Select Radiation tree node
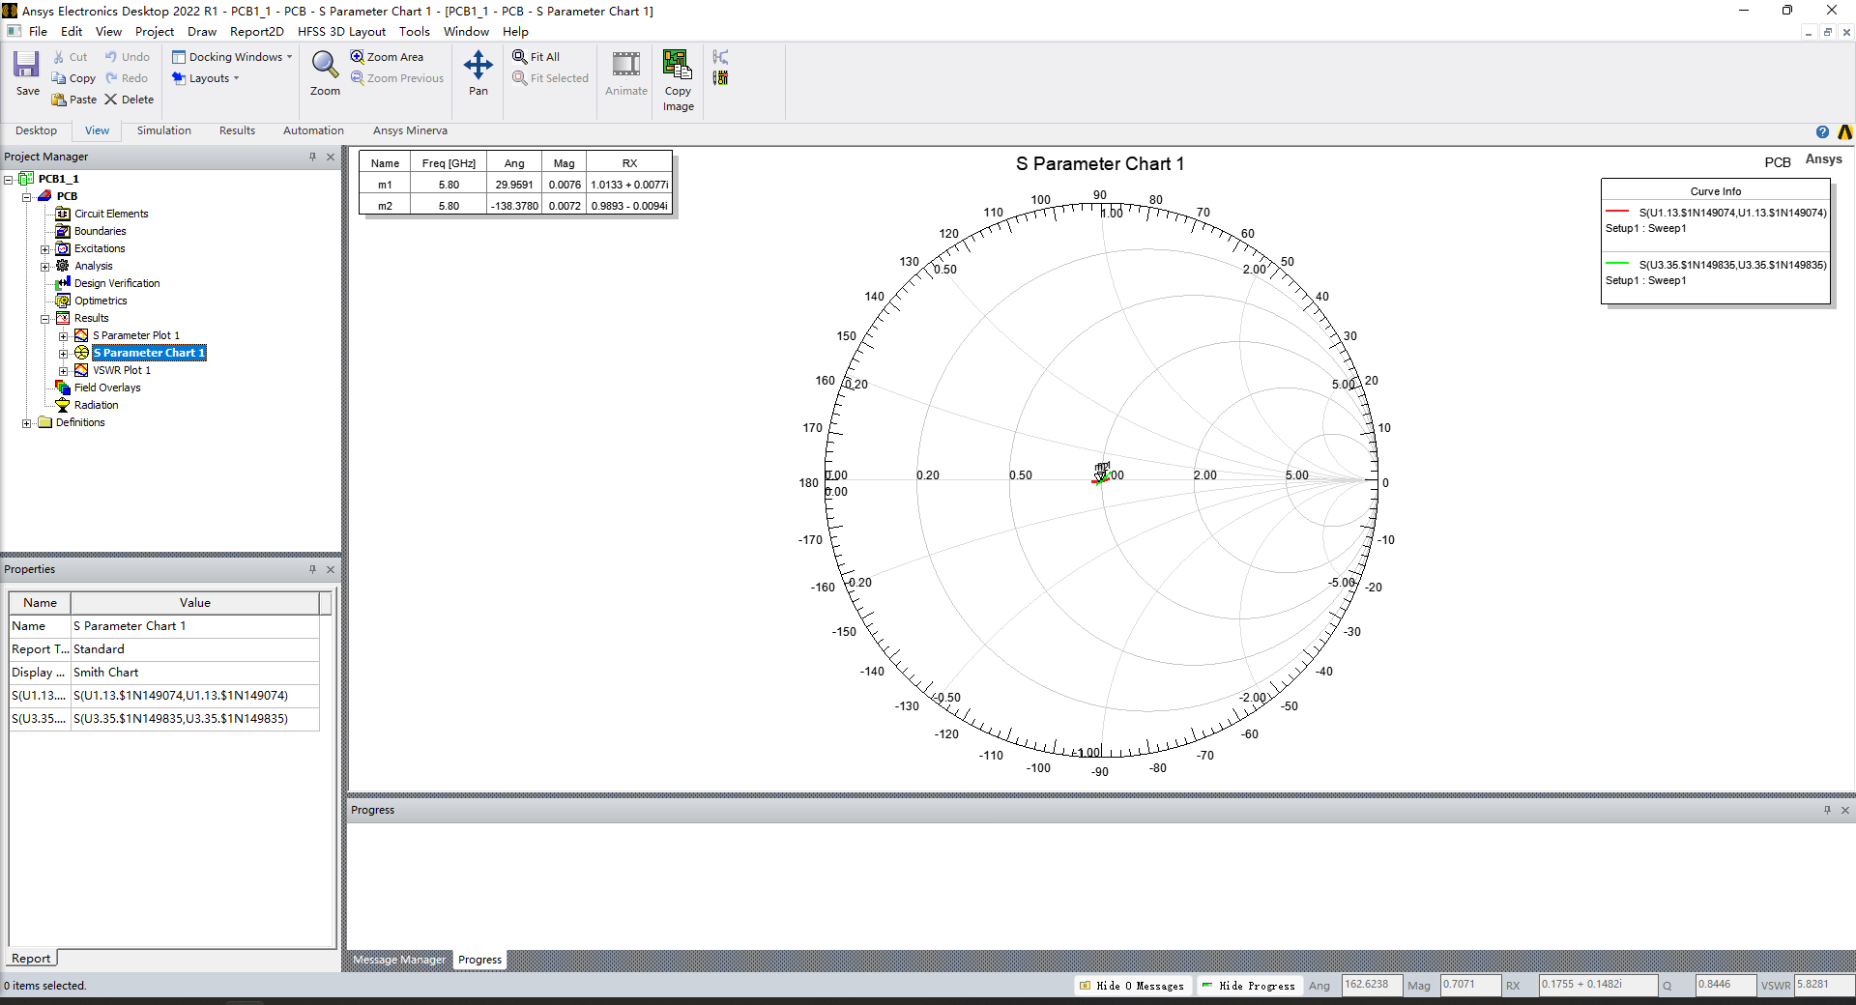 pyautogui.click(x=96, y=405)
